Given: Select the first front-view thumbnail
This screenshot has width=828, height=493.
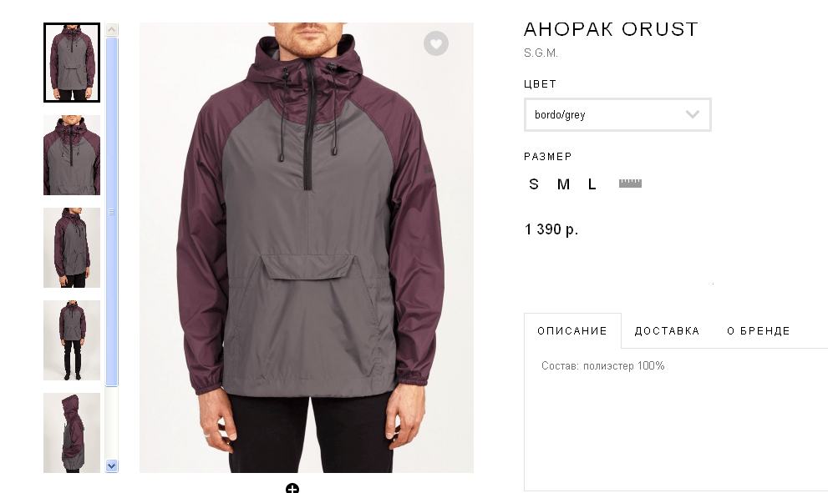Looking at the screenshot, I should click(72, 63).
